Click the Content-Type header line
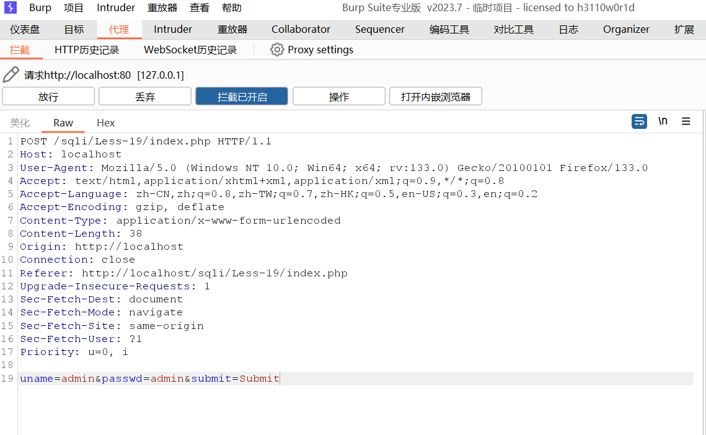Image resolution: width=706 pixels, height=435 pixels. [180, 221]
